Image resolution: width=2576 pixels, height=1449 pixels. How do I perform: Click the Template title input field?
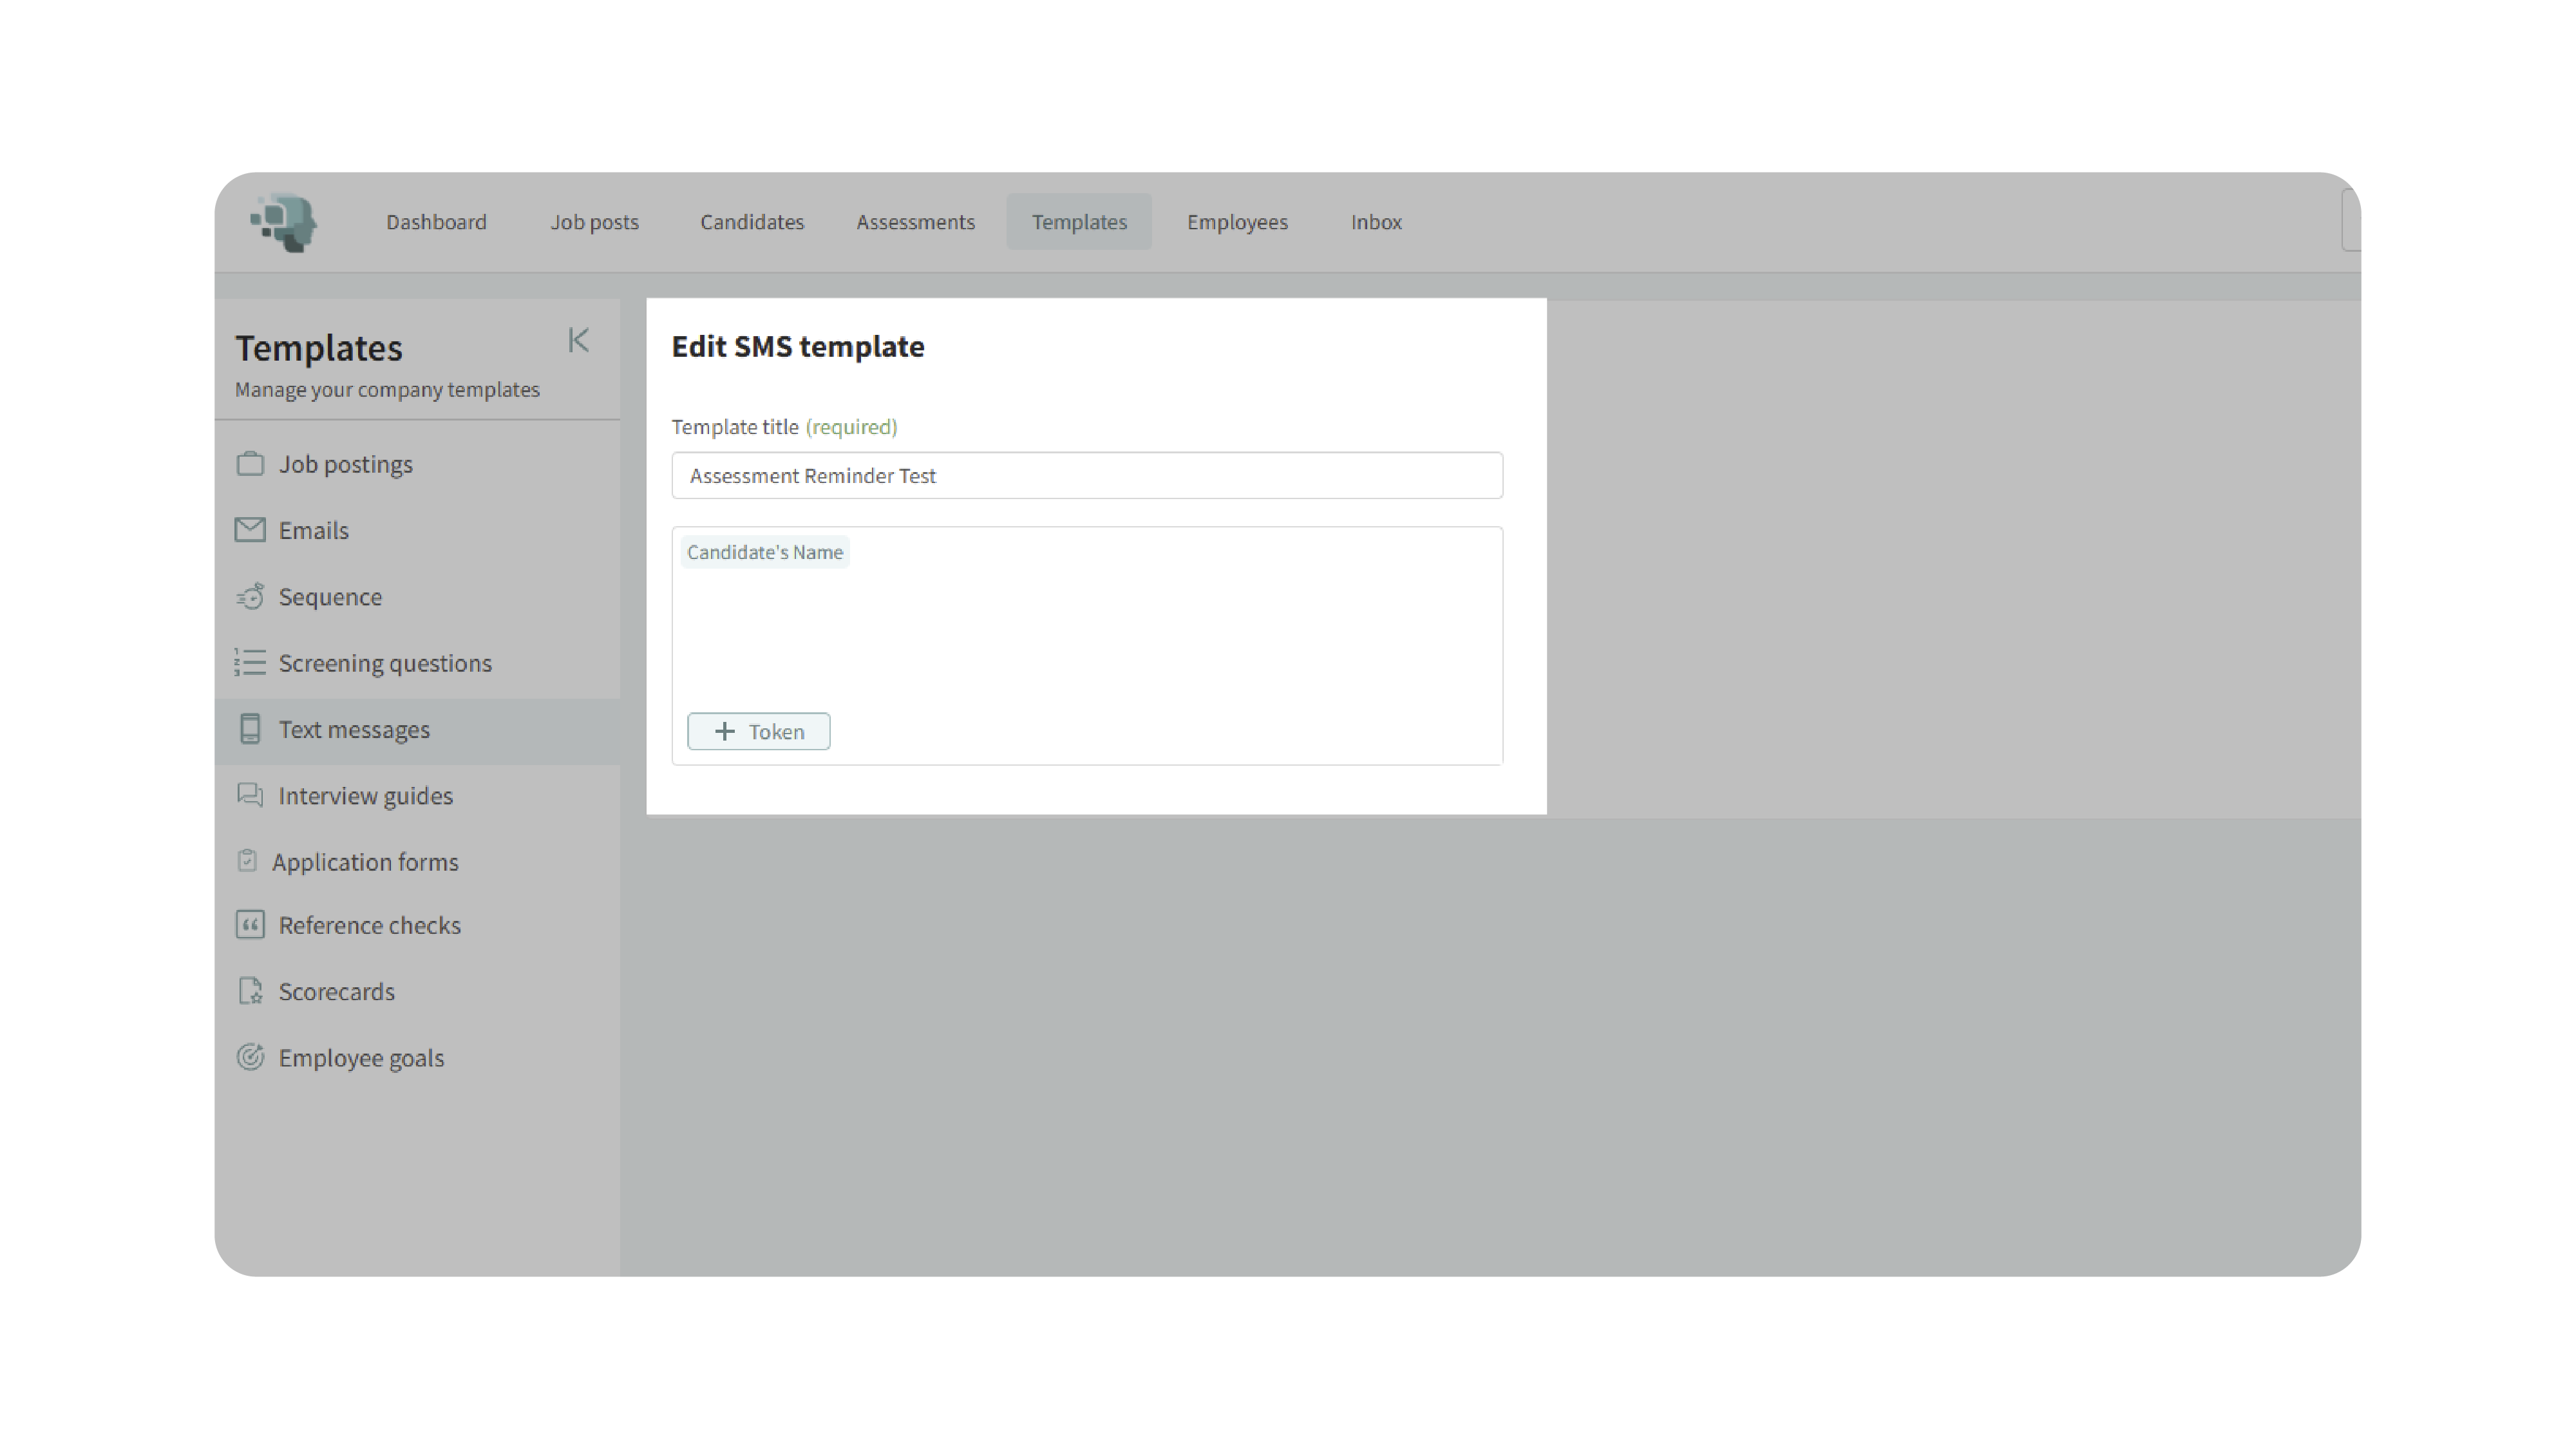(x=1086, y=476)
